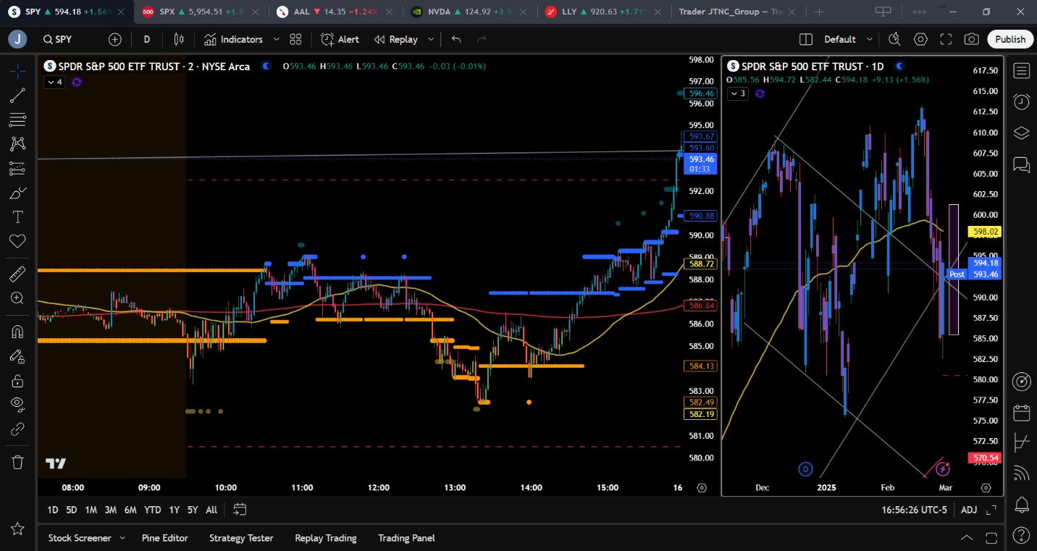This screenshot has width=1037, height=551.
Task: Switch to the SPX tab
Action: click(x=201, y=12)
